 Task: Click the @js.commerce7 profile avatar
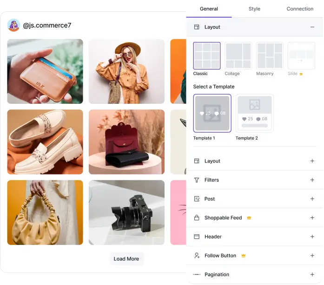(x=13, y=25)
